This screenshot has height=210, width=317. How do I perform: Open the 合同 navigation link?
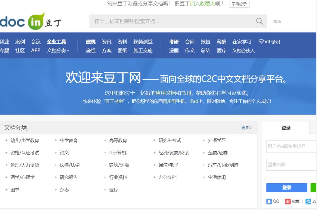point(190,42)
